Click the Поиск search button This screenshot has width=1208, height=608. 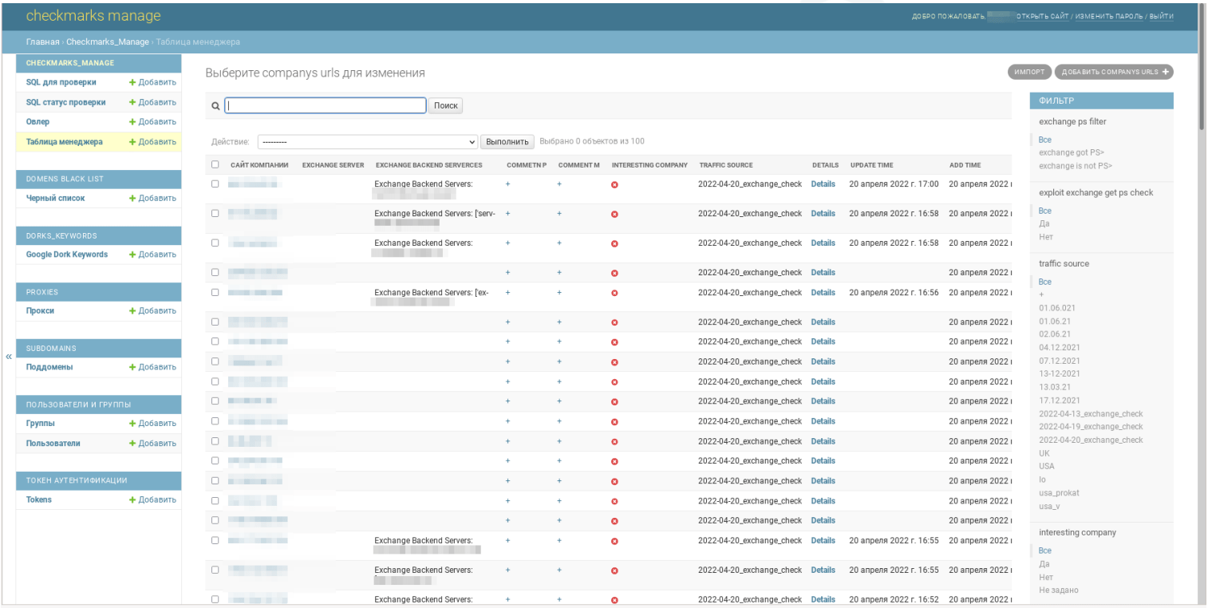pos(446,105)
